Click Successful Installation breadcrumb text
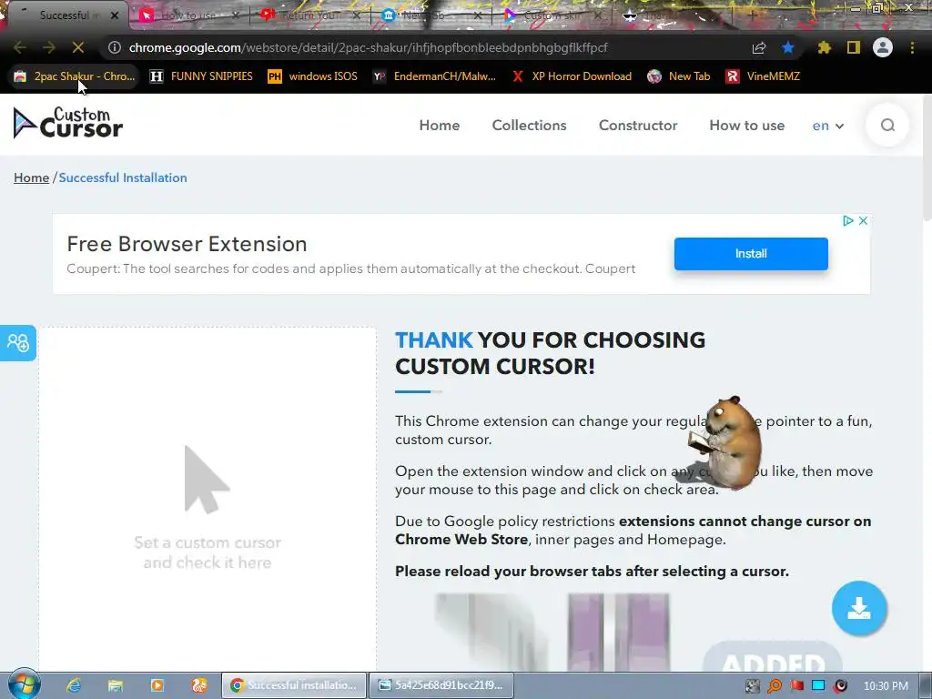Image resolution: width=932 pixels, height=699 pixels. pos(123,177)
